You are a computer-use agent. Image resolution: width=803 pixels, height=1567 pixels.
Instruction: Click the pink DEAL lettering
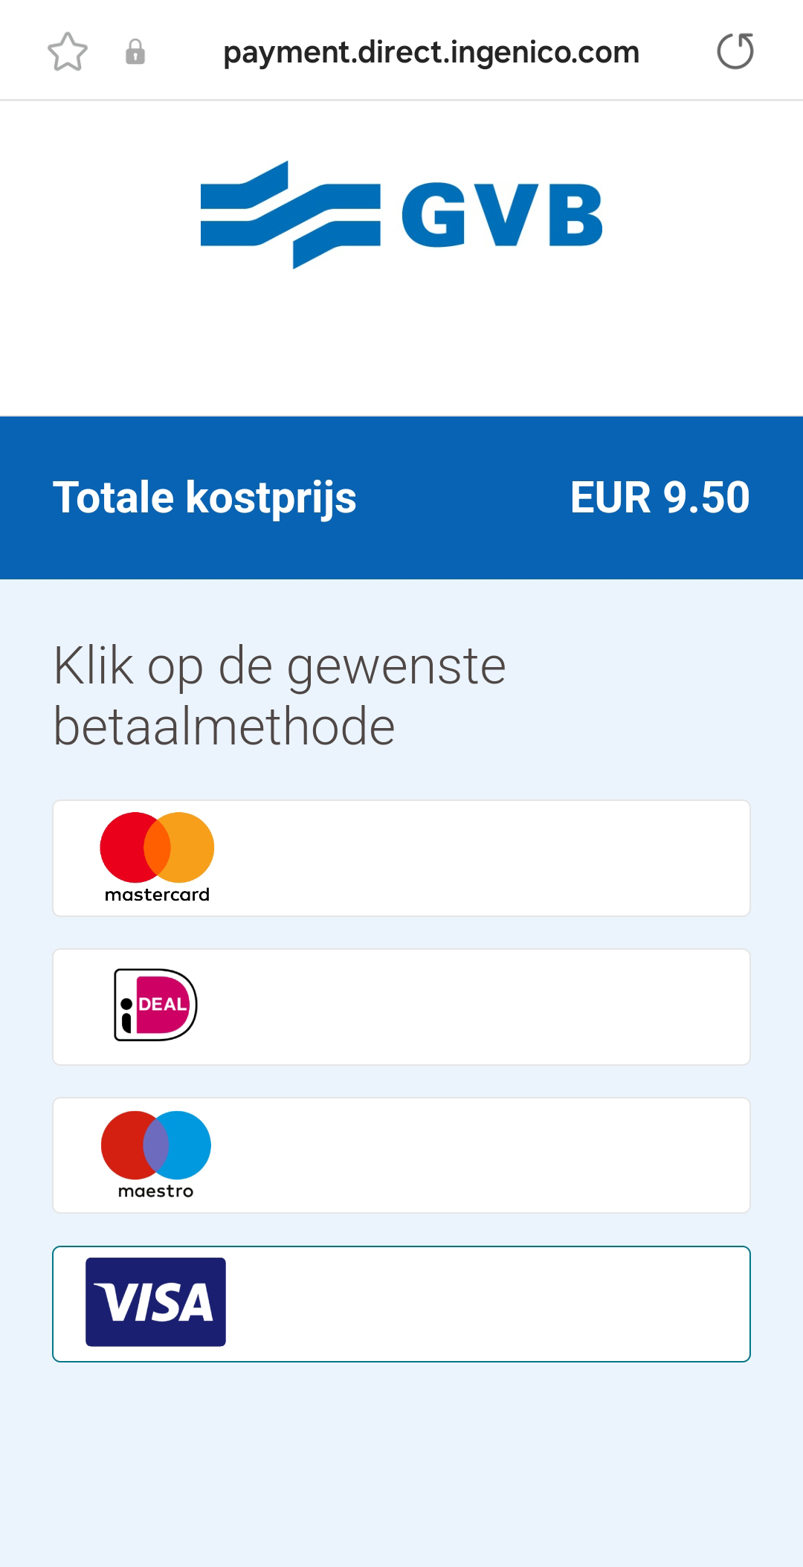point(163,1004)
